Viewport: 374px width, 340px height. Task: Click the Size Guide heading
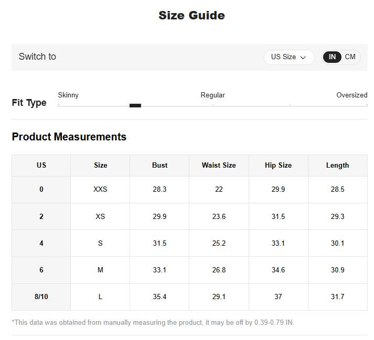(191, 15)
